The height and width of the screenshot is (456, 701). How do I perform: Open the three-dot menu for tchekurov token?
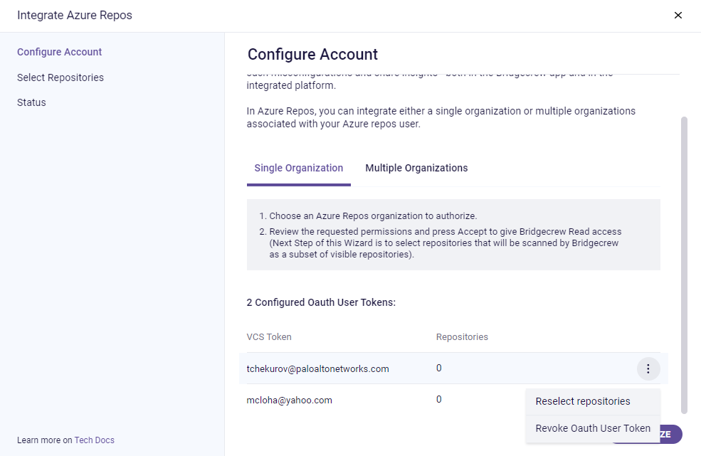click(x=648, y=368)
